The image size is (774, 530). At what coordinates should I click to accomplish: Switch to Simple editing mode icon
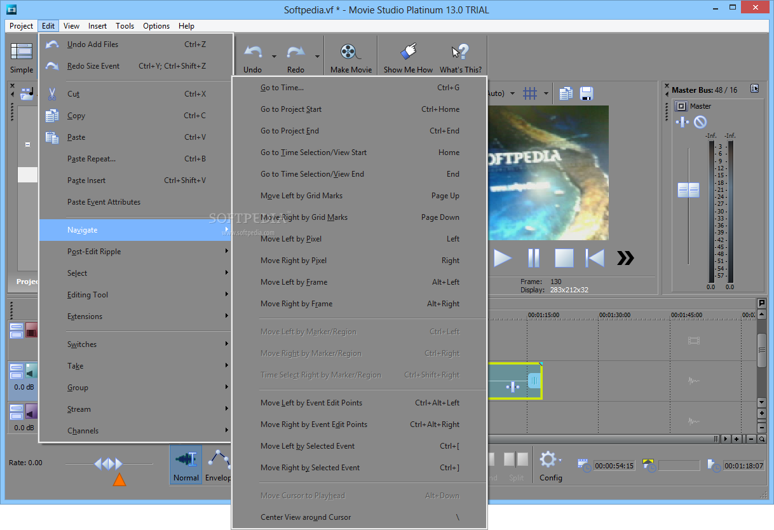click(x=21, y=52)
